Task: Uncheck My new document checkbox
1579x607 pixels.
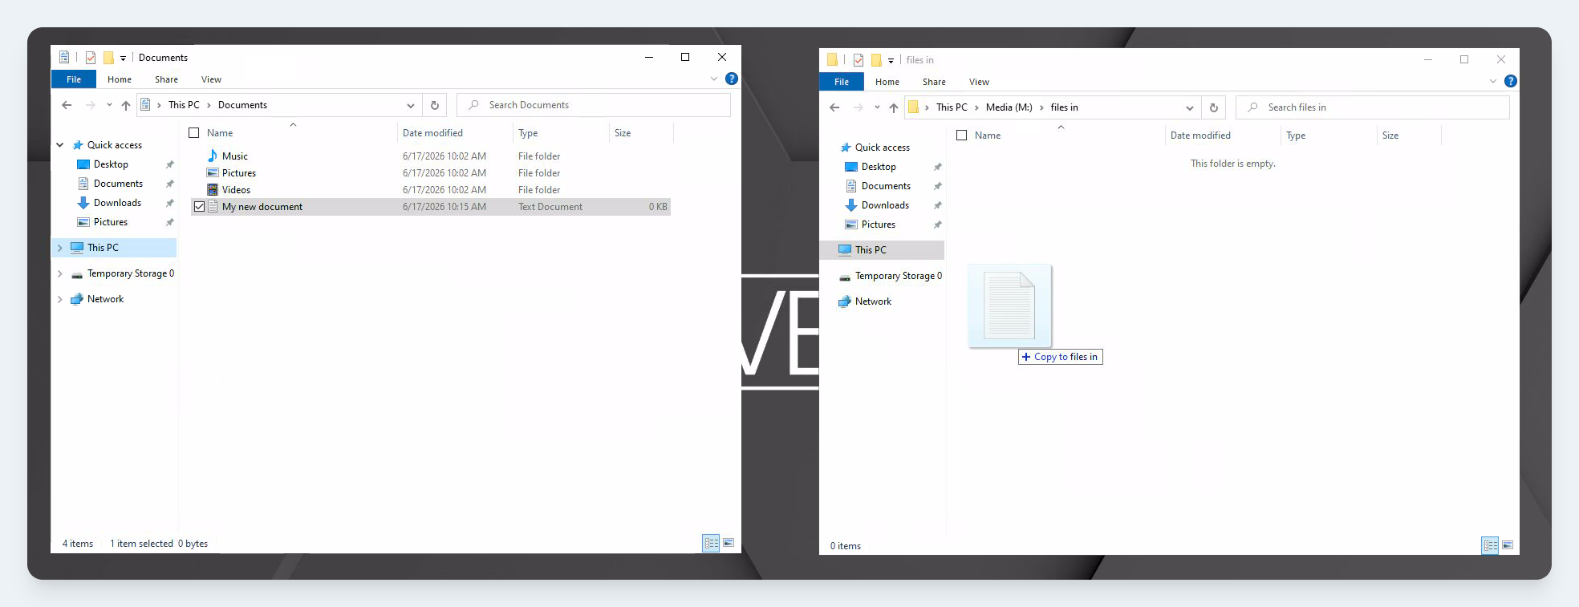Action: (x=199, y=207)
